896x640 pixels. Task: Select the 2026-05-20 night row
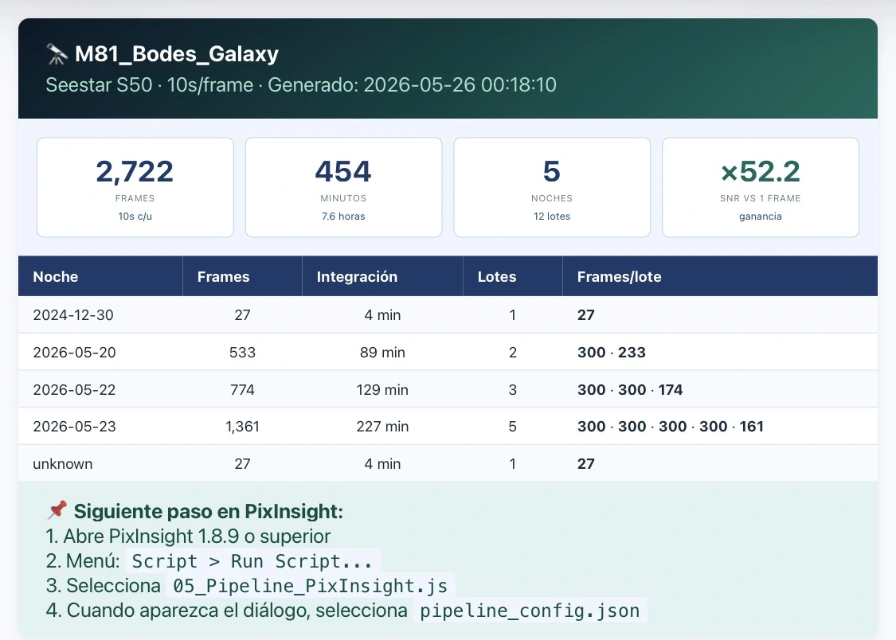point(448,353)
